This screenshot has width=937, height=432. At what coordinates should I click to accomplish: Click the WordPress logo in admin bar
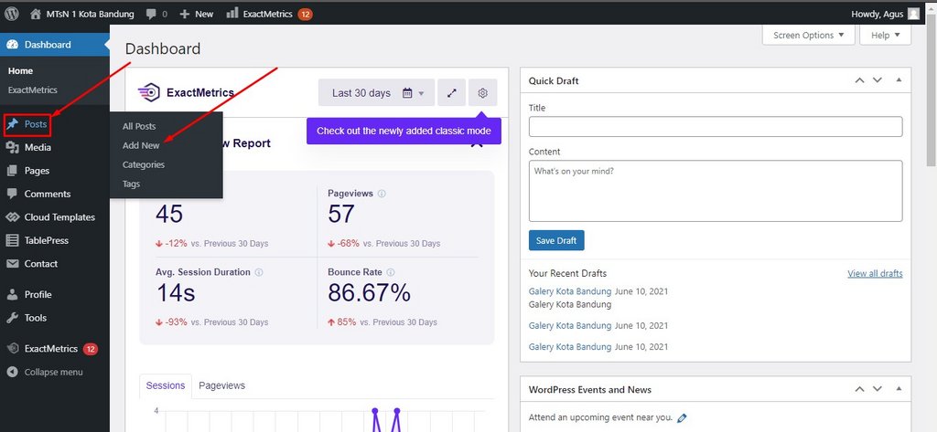(11, 13)
